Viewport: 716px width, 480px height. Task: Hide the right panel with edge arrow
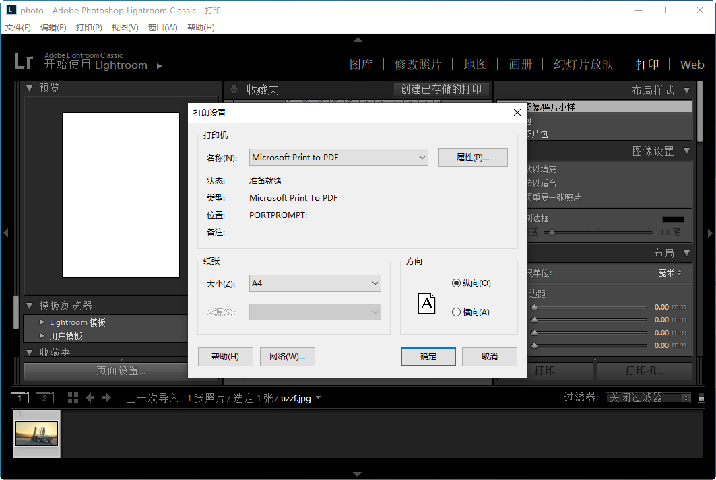[710, 233]
